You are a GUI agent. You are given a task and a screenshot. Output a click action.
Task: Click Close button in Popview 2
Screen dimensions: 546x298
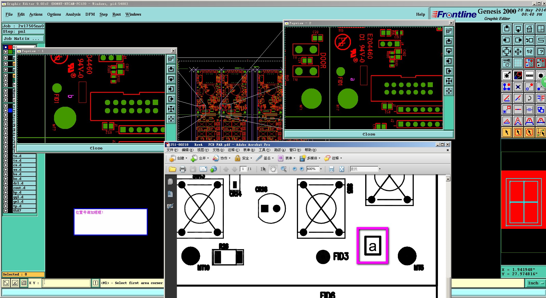pyautogui.click(x=369, y=134)
